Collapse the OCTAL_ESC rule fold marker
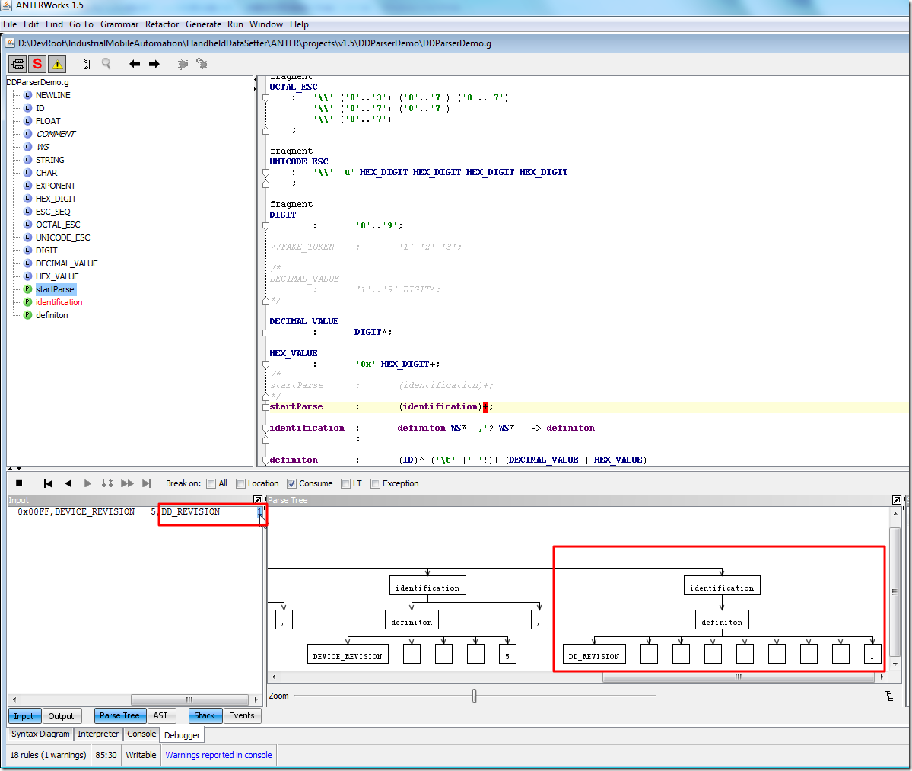Image resolution: width=912 pixels, height=771 pixels. coord(265,97)
